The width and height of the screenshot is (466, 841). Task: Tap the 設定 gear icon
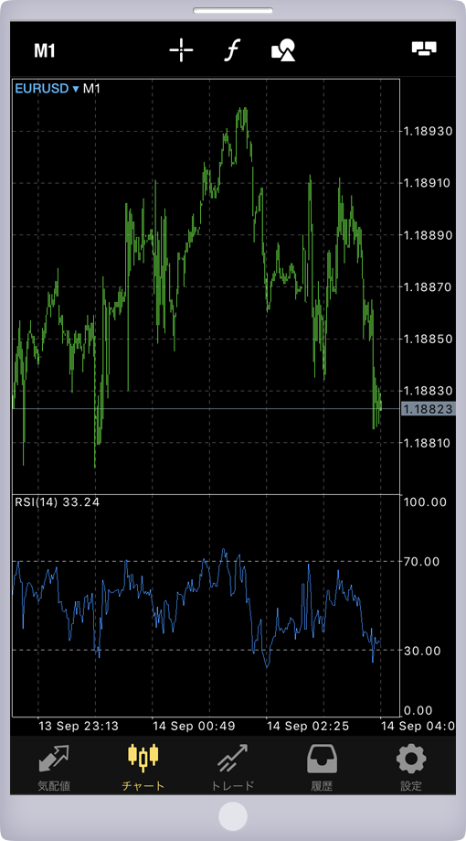[x=411, y=759]
